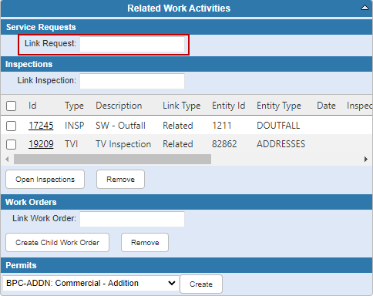Check the box for inspection 19209
The image size is (373, 296).
pos(12,144)
